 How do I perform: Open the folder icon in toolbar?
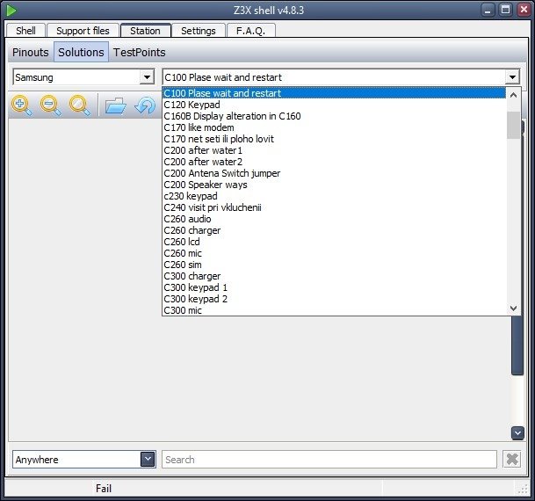click(116, 105)
